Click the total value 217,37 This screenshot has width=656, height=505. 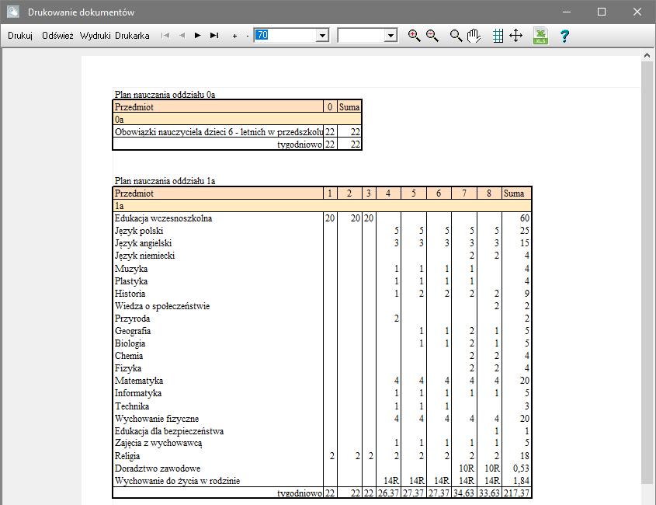click(x=517, y=493)
